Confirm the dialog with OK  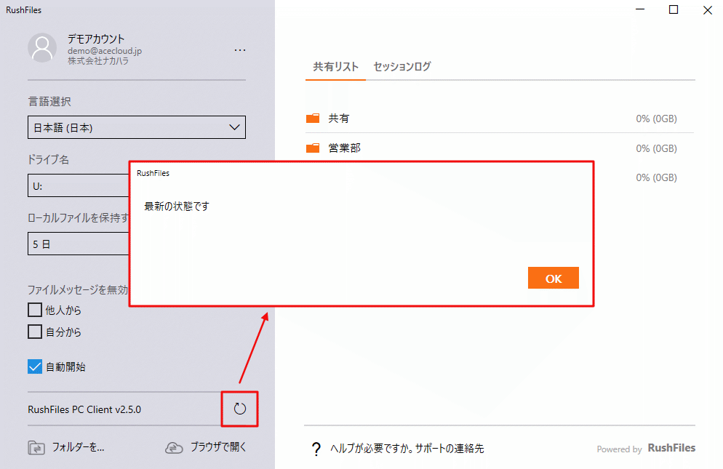pyautogui.click(x=554, y=278)
